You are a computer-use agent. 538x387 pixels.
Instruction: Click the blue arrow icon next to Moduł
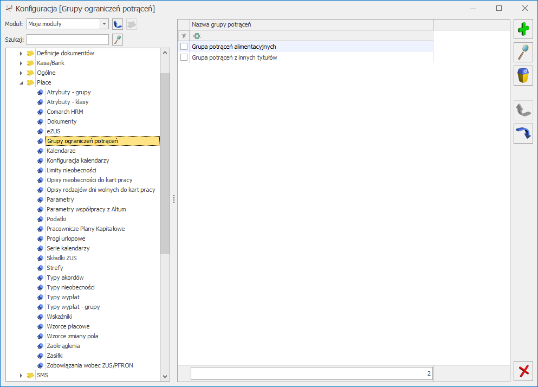click(x=118, y=24)
